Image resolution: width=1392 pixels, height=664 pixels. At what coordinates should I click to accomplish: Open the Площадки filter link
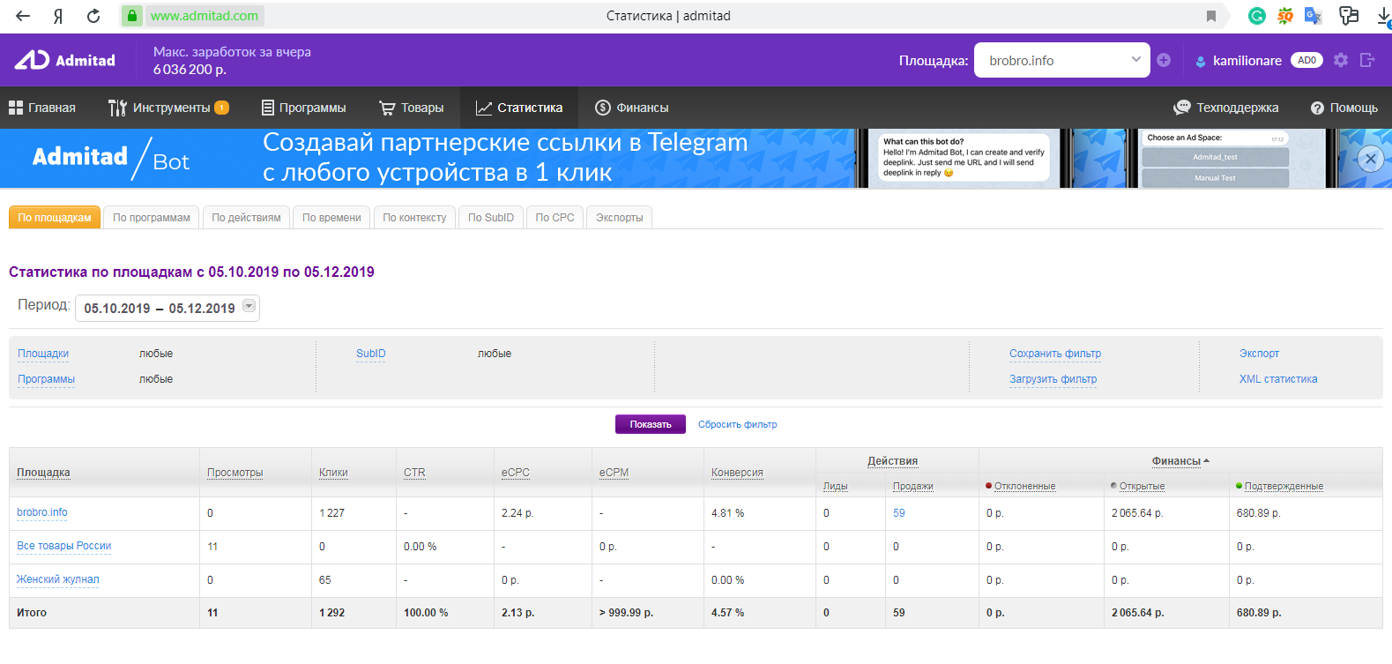pos(43,354)
